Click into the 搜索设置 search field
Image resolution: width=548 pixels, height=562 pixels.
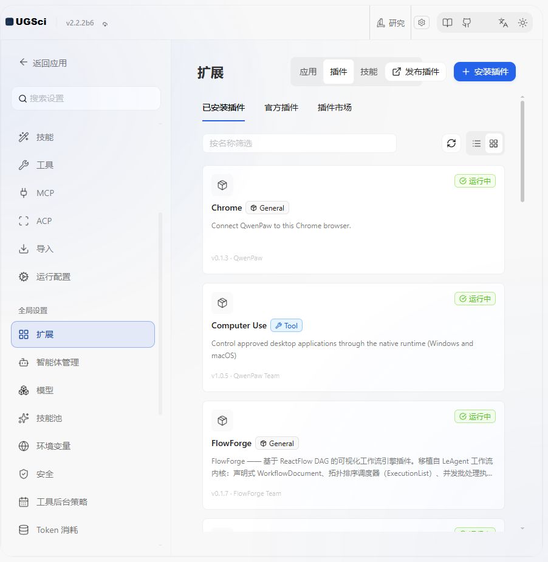[x=86, y=98]
